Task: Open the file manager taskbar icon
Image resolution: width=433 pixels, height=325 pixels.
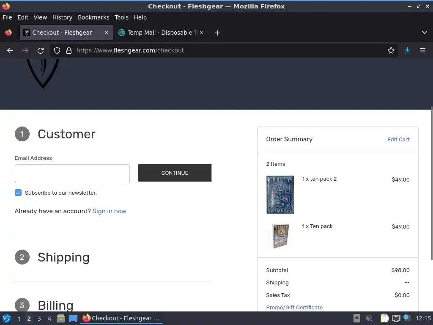Action: pos(61,318)
